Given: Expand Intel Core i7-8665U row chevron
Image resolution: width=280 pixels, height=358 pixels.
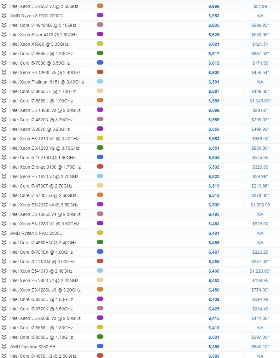Looking at the screenshot, I should [4, 54].
